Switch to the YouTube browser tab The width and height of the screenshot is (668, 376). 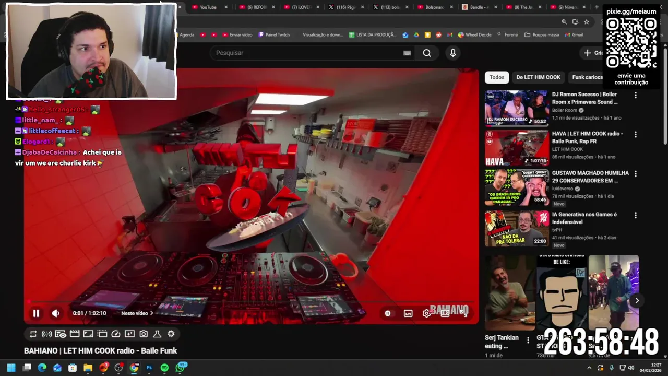tap(208, 7)
